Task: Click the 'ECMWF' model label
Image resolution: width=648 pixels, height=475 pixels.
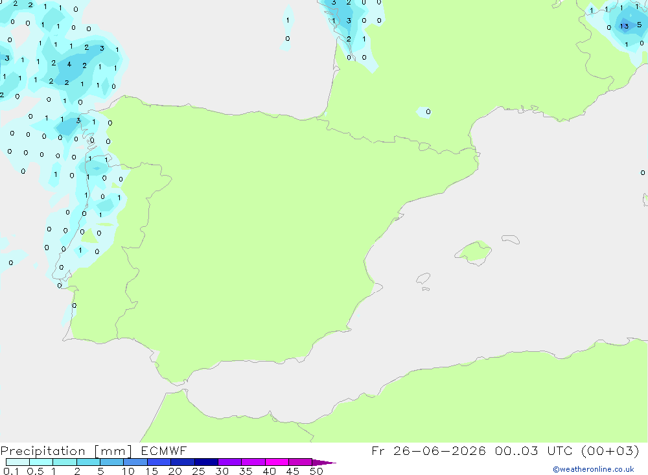Action: [x=164, y=450]
